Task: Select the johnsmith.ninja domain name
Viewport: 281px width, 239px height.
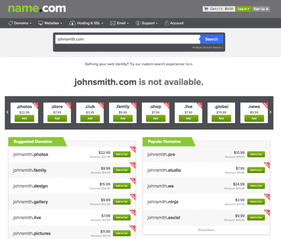Action: click(x=163, y=202)
